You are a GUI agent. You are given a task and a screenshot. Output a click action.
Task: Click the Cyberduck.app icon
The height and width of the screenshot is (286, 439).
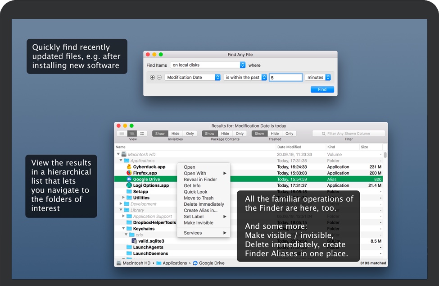pyautogui.click(x=129, y=167)
